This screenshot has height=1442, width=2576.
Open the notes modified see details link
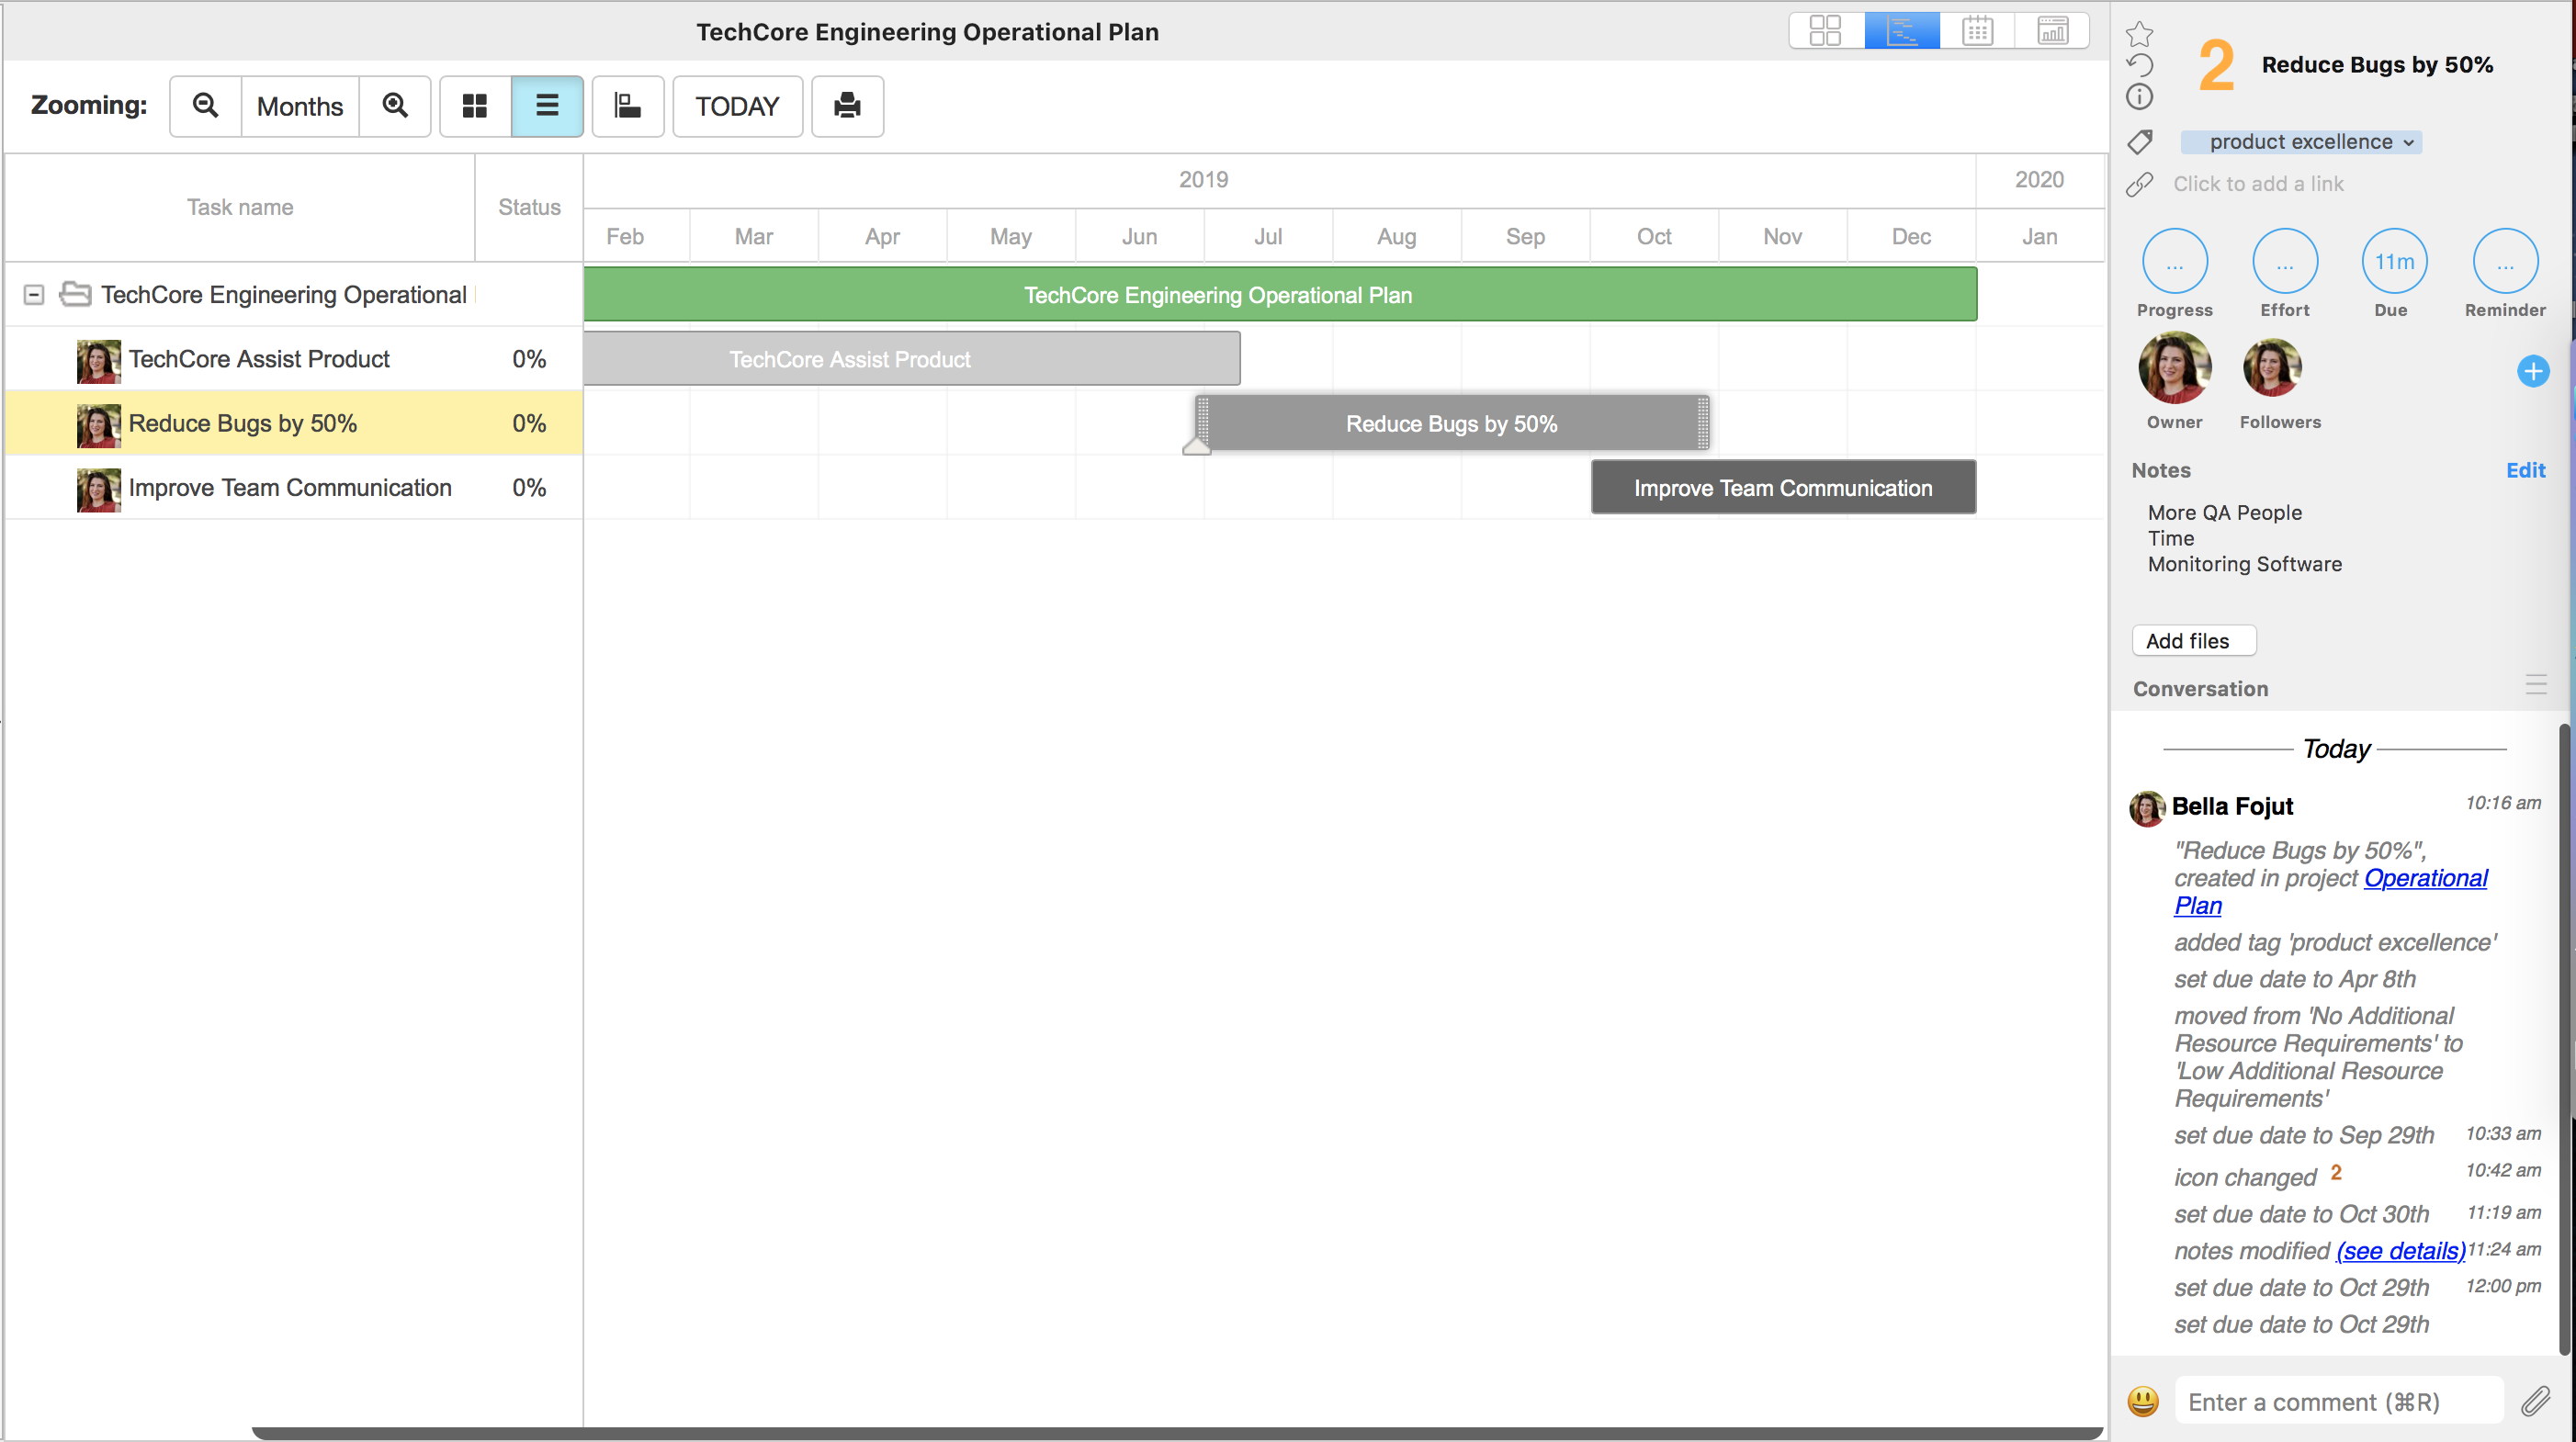[x=2400, y=1251]
